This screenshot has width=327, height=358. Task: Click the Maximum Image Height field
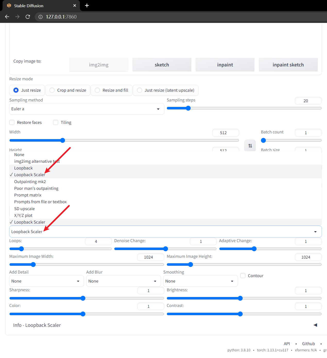click(308, 257)
